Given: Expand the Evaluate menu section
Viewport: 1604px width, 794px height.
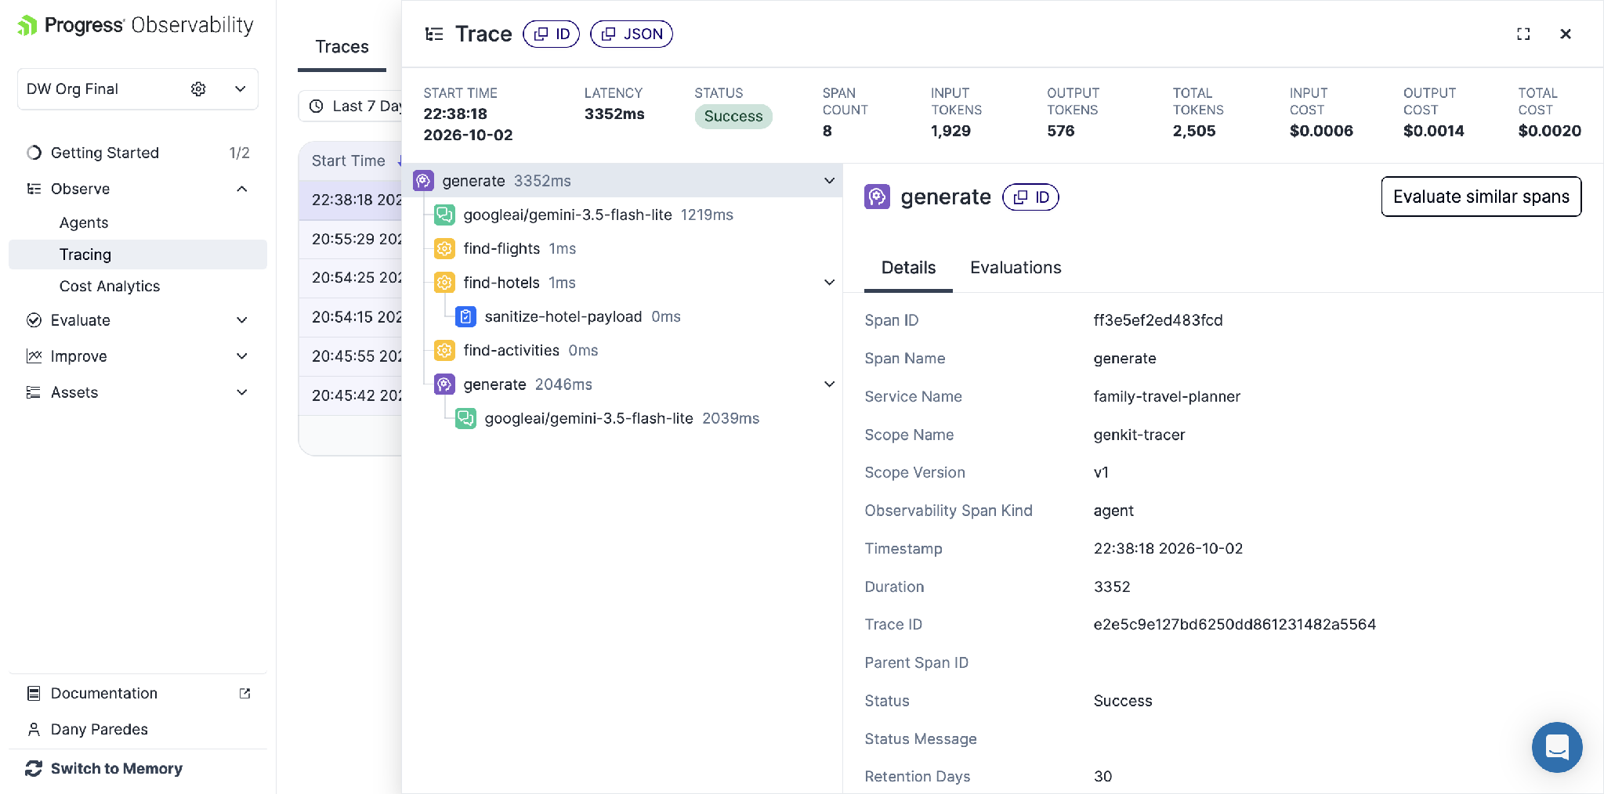Looking at the screenshot, I should point(242,320).
